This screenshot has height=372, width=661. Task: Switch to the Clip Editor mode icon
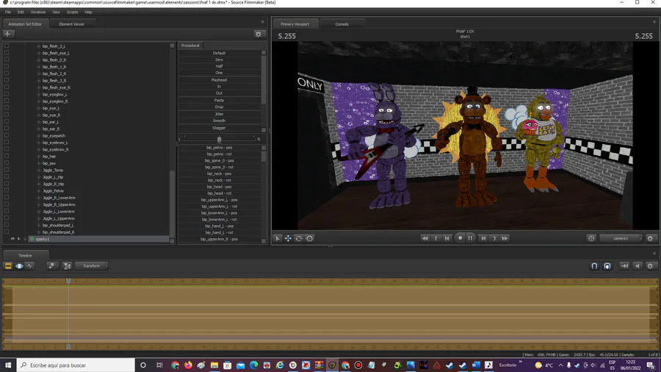click(8, 265)
